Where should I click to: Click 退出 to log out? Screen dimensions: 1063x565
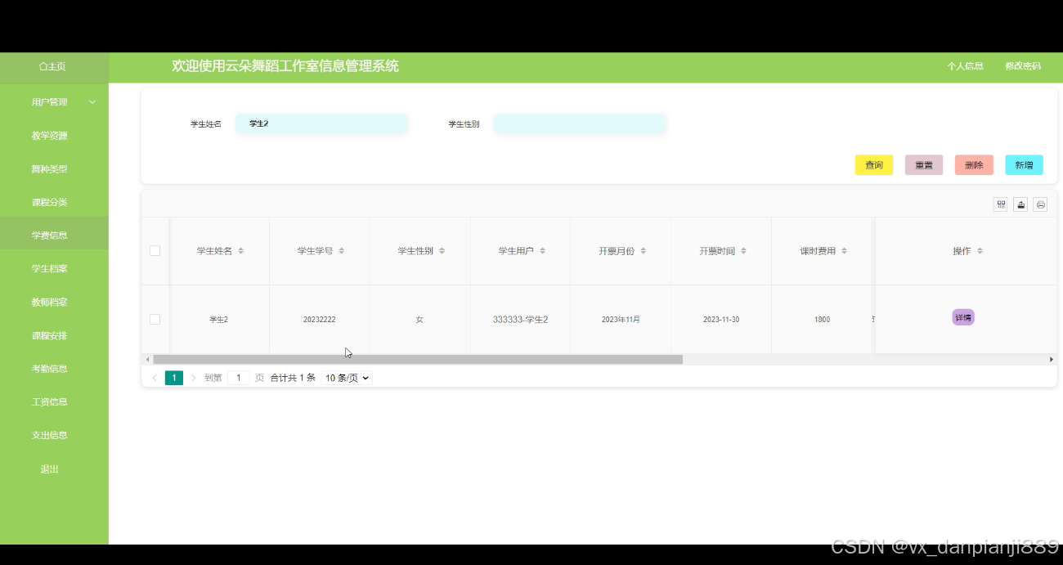[x=50, y=469]
